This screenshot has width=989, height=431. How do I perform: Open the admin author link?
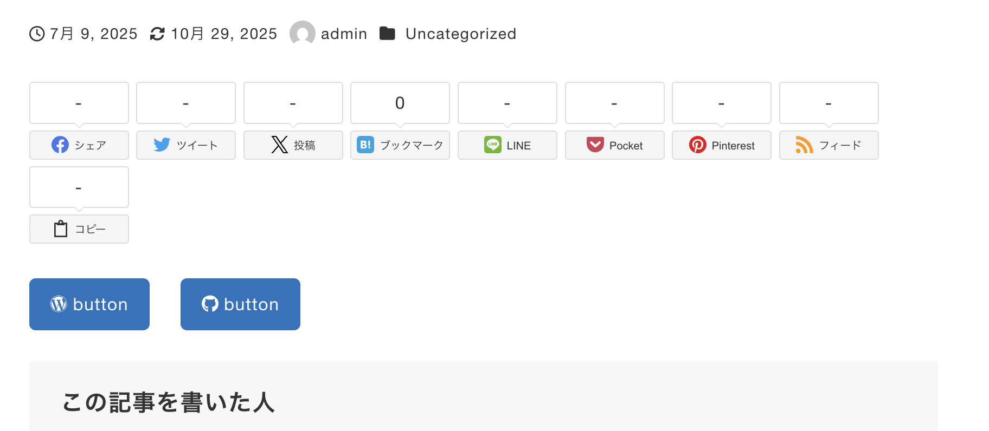pyautogui.click(x=344, y=34)
